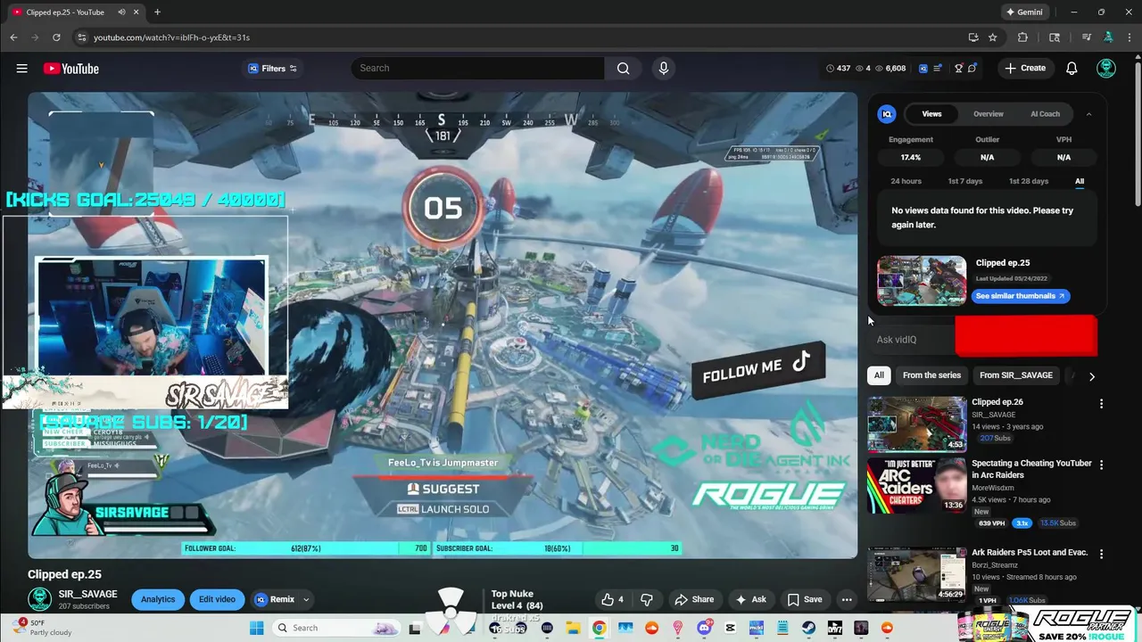
Task: Open the account avatar menu in YouTube header
Action: click(1106, 69)
